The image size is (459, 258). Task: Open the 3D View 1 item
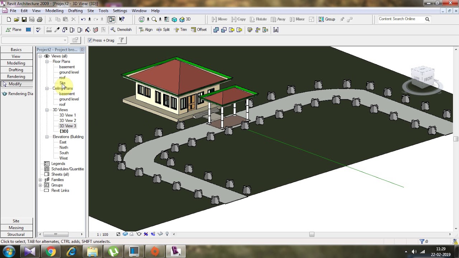pos(67,115)
